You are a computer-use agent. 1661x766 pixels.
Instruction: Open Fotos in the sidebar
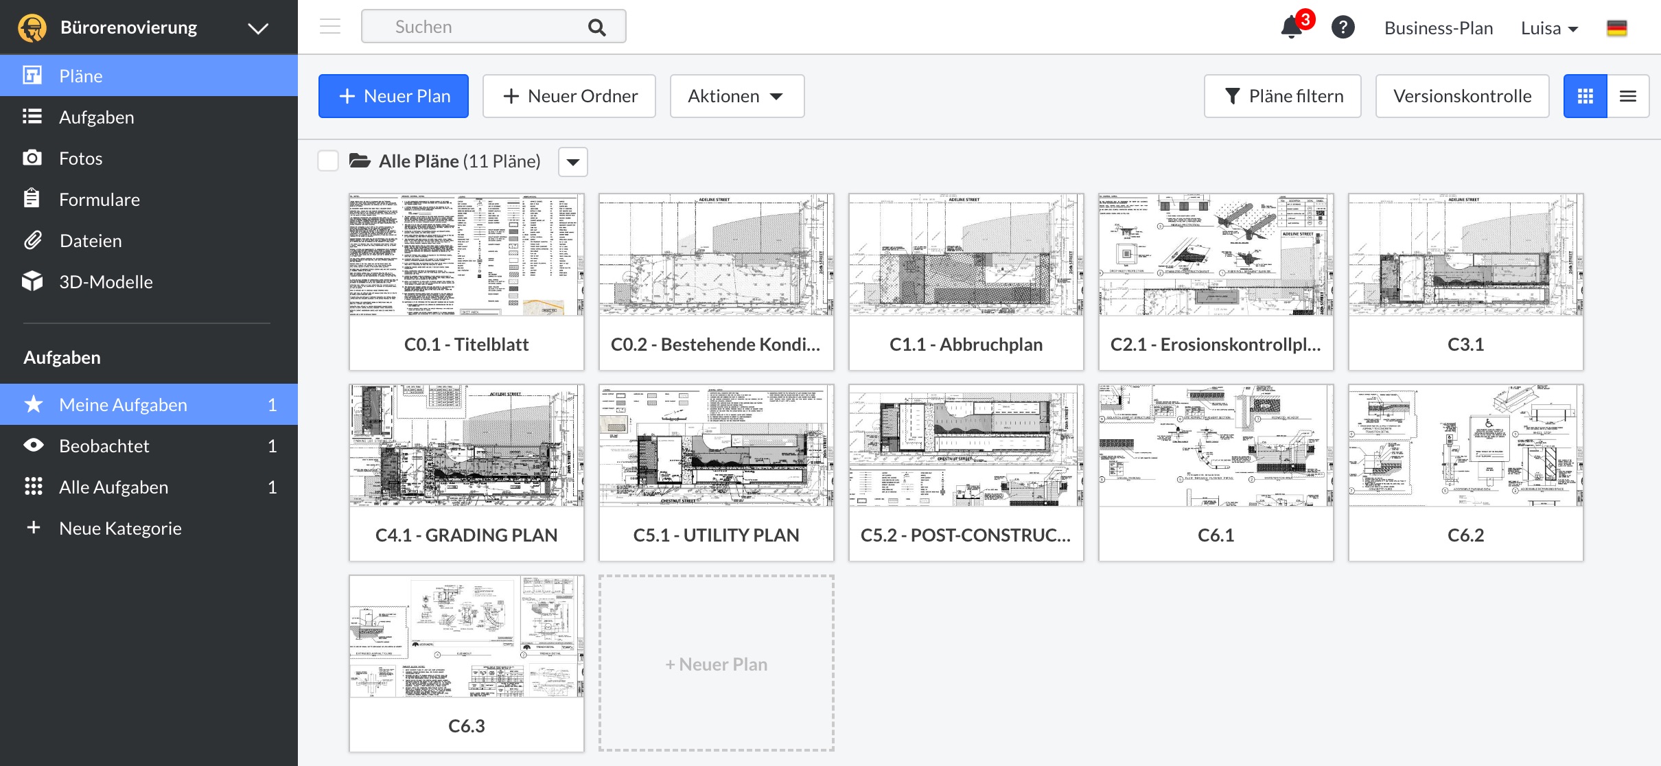149,158
